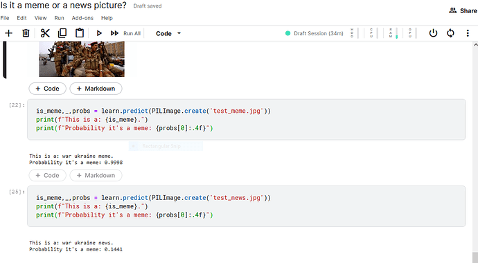Expand the Code cell type dropdown

click(168, 33)
